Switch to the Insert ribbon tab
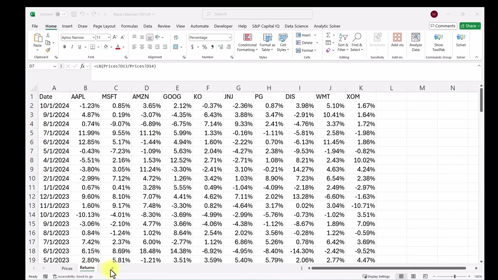The width and height of the screenshot is (498, 280). (67, 26)
